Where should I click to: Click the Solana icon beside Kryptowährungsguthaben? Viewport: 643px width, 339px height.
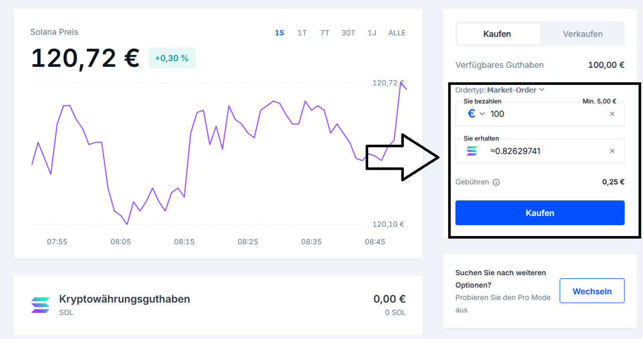[x=41, y=304]
